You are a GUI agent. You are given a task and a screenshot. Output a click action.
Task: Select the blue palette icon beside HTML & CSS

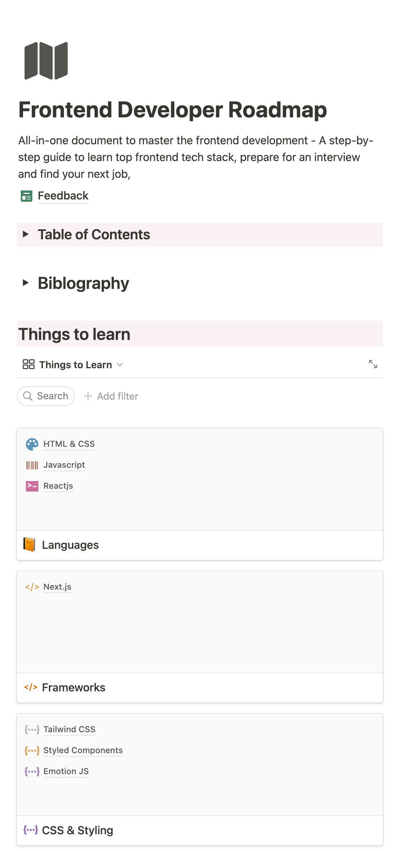tap(32, 444)
